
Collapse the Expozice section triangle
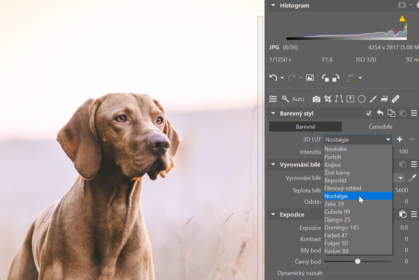273,215
